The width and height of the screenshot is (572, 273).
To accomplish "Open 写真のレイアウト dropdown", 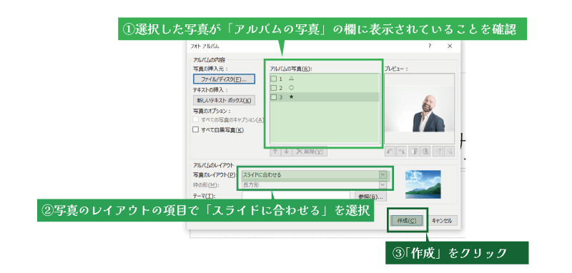I will pyautogui.click(x=383, y=175).
